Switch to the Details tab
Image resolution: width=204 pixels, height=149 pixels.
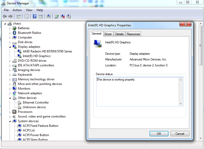click(119, 34)
